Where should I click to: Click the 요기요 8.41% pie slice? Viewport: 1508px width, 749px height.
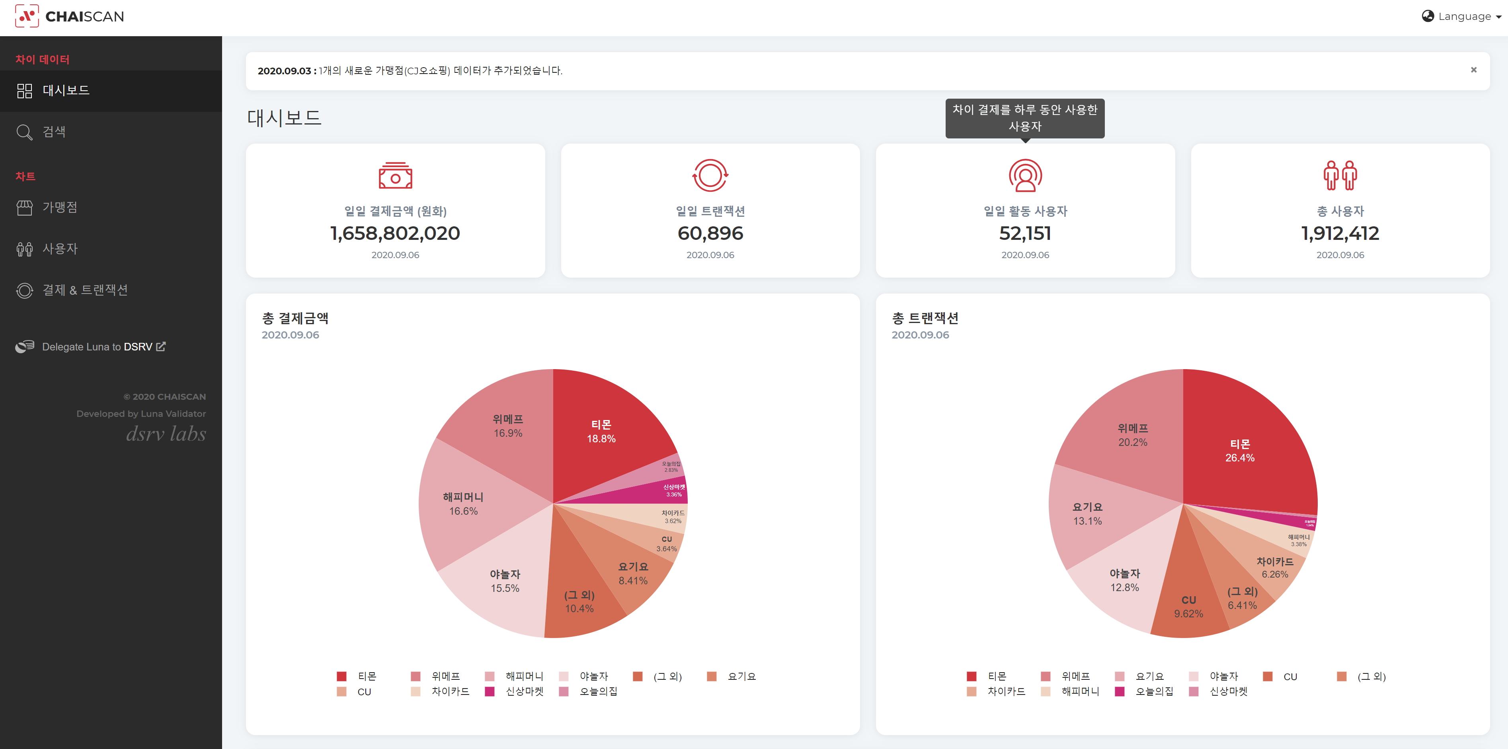coord(633,574)
